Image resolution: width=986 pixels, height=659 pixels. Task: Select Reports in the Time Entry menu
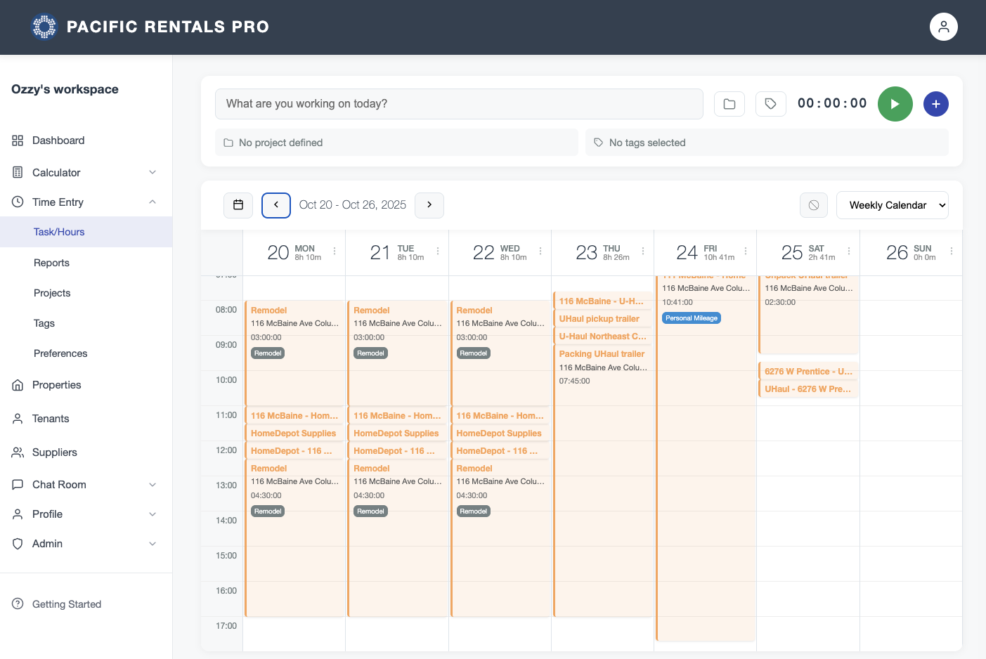tap(51, 263)
